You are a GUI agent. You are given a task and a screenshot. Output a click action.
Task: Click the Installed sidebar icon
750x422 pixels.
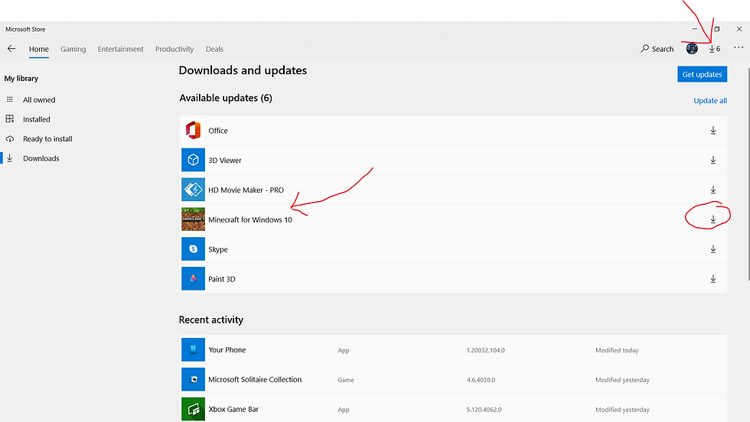(9, 119)
